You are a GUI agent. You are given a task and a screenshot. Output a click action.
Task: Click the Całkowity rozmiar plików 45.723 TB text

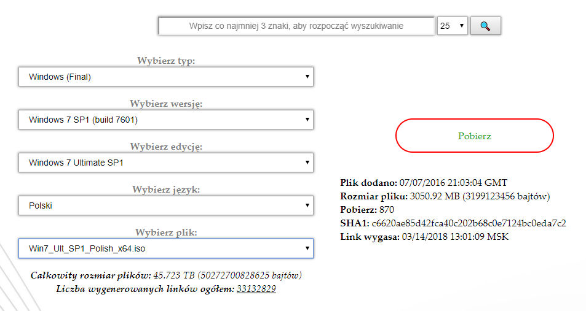click(x=166, y=275)
